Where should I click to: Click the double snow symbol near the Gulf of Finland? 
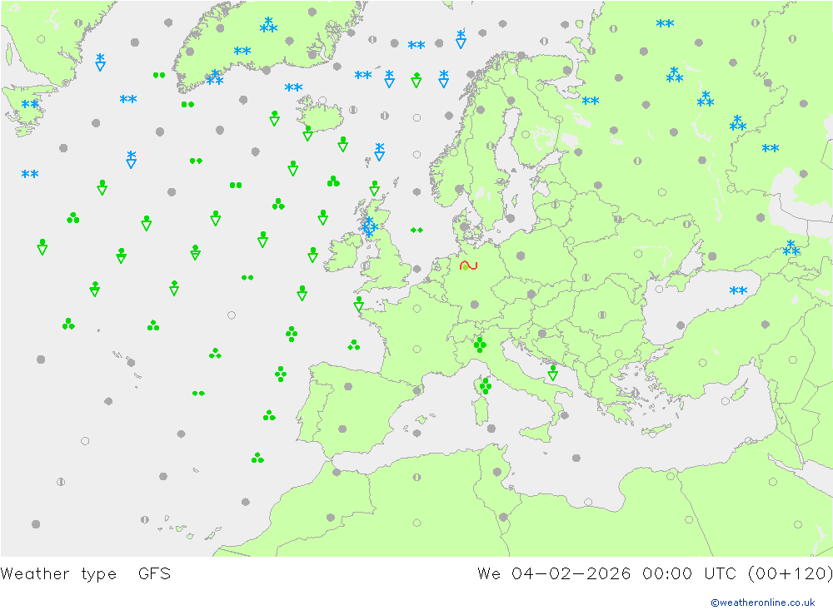click(x=591, y=101)
